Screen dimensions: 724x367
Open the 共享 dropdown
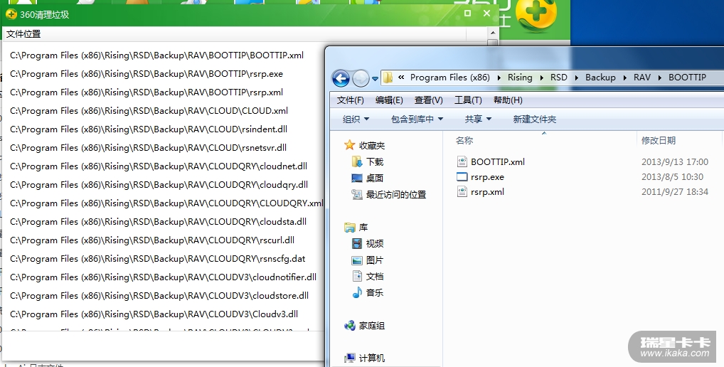pos(478,119)
